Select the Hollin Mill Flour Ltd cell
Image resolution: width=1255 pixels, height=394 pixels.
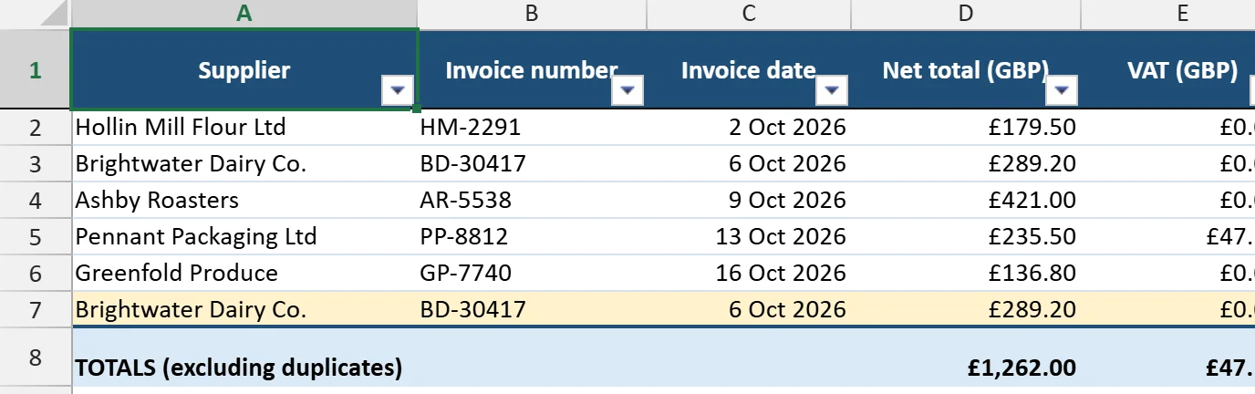[244, 127]
